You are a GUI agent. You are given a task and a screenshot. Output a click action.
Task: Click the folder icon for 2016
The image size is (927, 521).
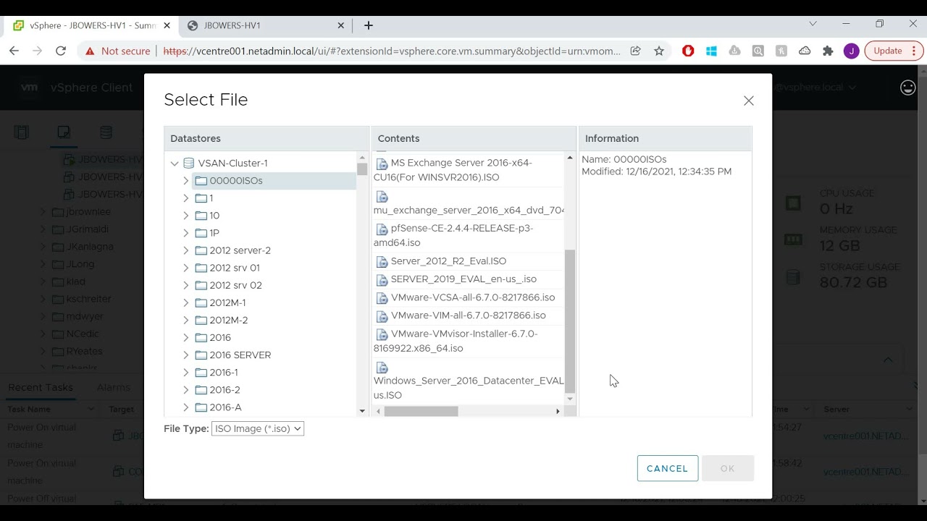pos(201,338)
